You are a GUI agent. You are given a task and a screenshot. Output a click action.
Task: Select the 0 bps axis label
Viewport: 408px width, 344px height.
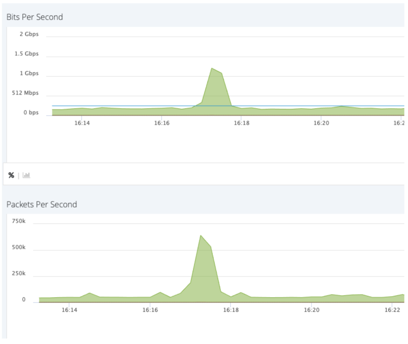(31, 112)
